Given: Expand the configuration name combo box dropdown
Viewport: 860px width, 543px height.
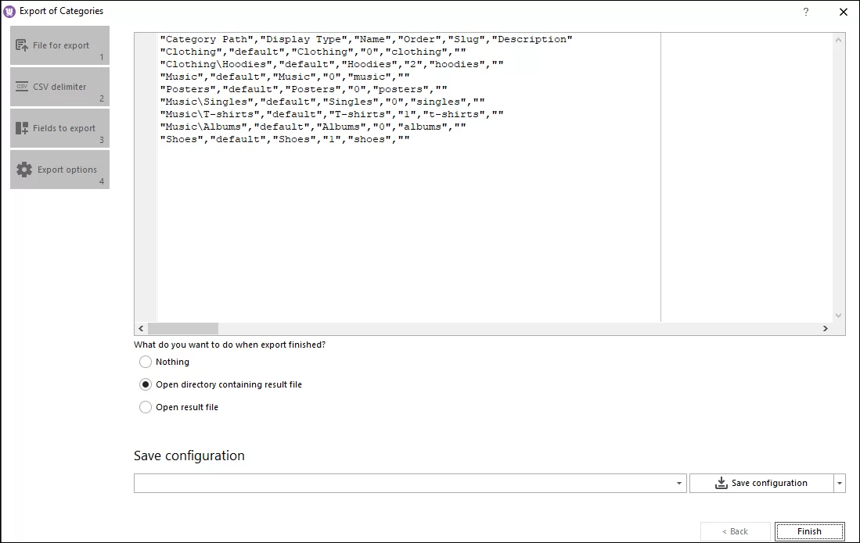Looking at the screenshot, I should pyautogui.click(x=678, y=483).
